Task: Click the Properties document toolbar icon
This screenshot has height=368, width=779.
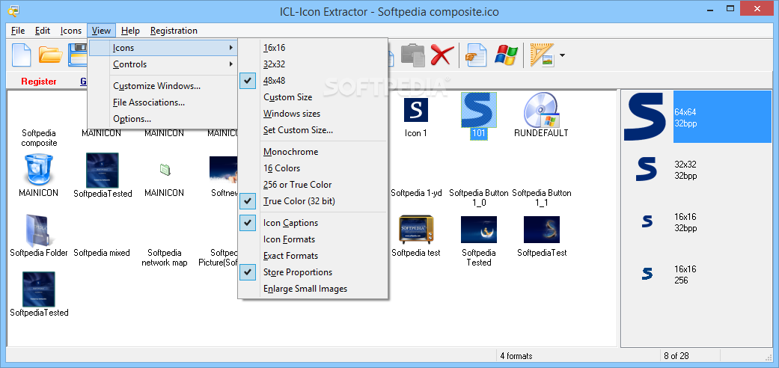Action: pos(476,55)
